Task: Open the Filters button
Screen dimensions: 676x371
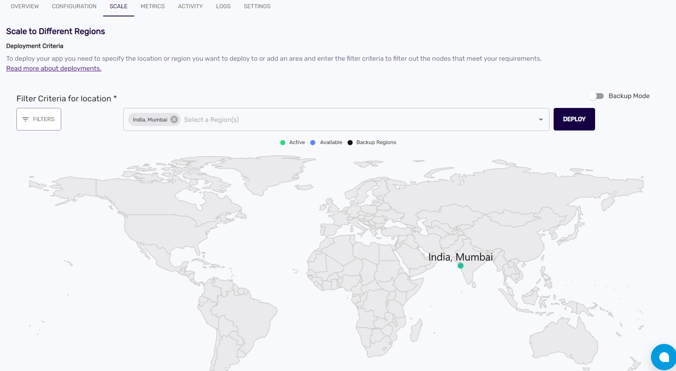Action: click(39, 119)
